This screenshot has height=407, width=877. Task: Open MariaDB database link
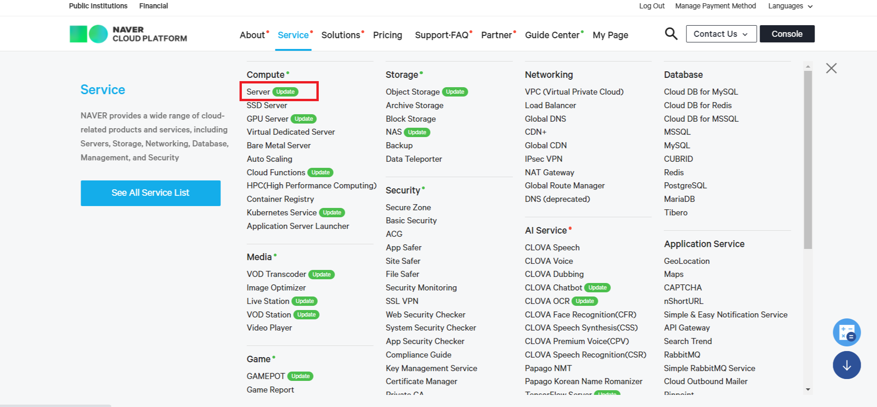point(679,199)
